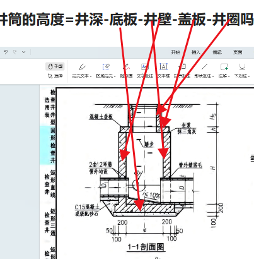Open the 矩形直线检查井 sidebar entry

pos(50,184)
